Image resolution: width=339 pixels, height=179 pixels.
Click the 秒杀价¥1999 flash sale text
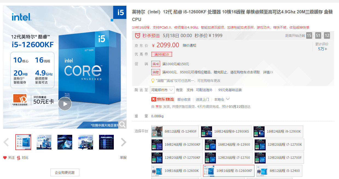pos(208,35)
